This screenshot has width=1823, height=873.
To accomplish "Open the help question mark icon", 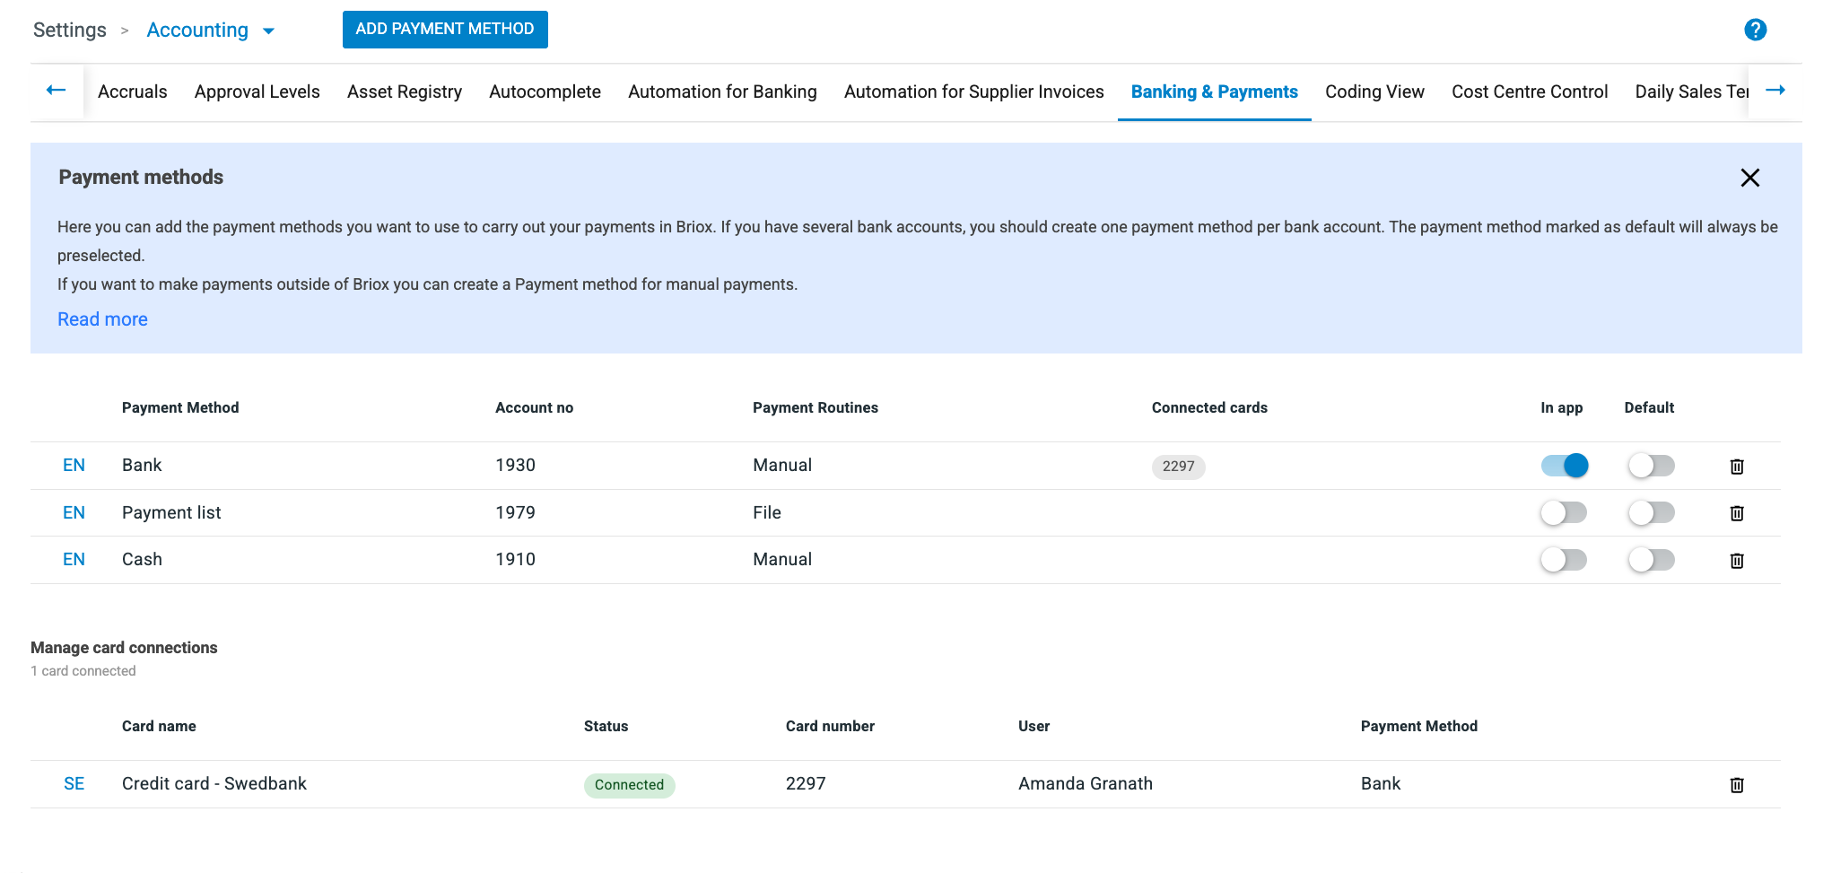I will [x=1755, y=30].
